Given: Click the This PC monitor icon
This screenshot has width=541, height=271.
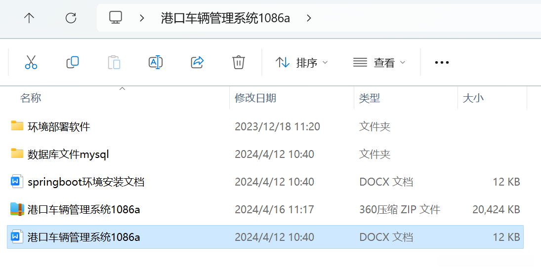Looking at the screenshot, I should (x=116, y=18).
